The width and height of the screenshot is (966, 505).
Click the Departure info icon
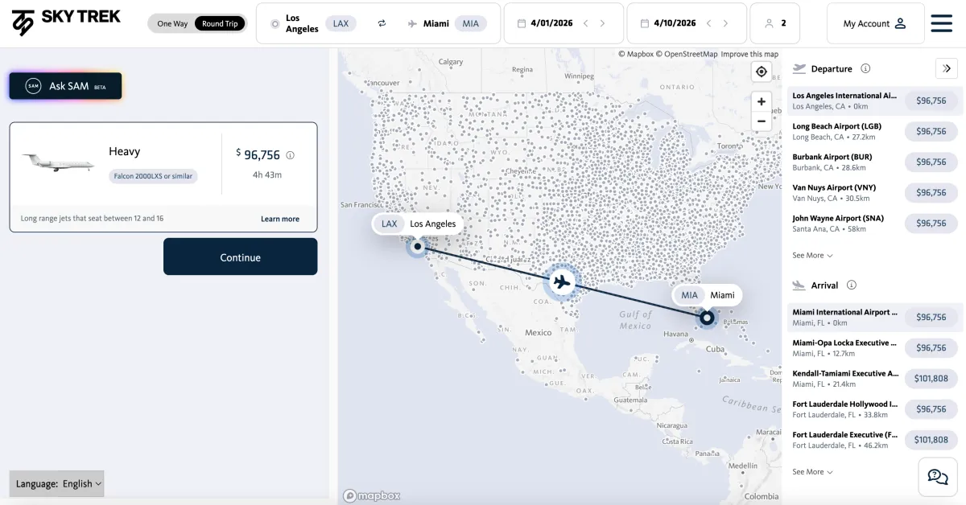(x=865, y=68)
